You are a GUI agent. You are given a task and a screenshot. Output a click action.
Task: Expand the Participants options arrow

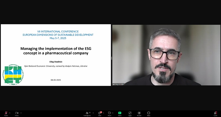coord(93,113)
